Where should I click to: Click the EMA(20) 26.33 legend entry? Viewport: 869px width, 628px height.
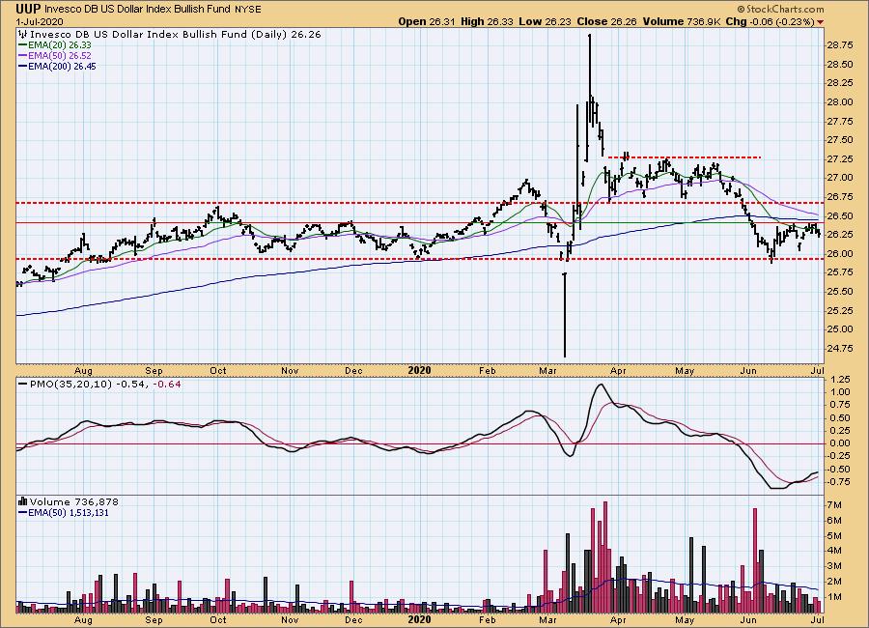59,45
